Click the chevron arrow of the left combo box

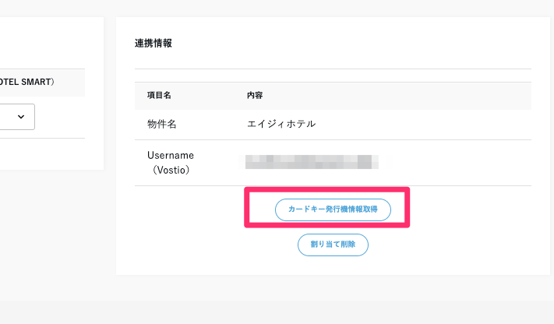pyautogui.click(x=21, y=116)
